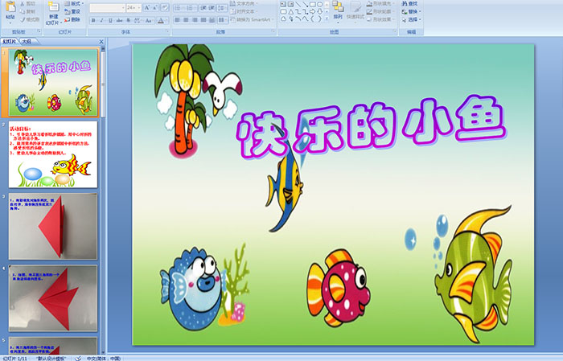
Task: Click the Distributed alignment icon
Action: pos(212,20)
